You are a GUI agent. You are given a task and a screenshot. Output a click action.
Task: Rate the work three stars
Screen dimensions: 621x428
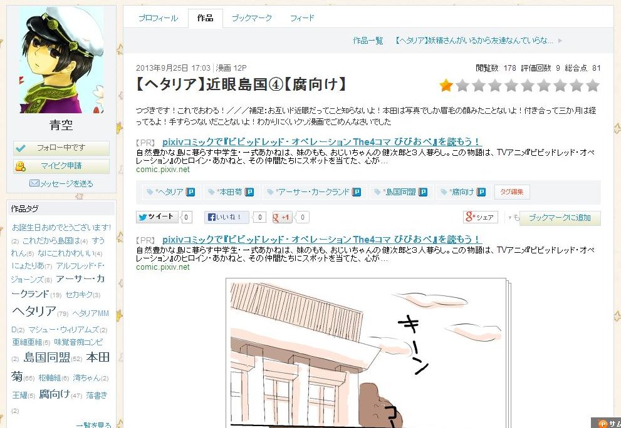click(478, 86)
